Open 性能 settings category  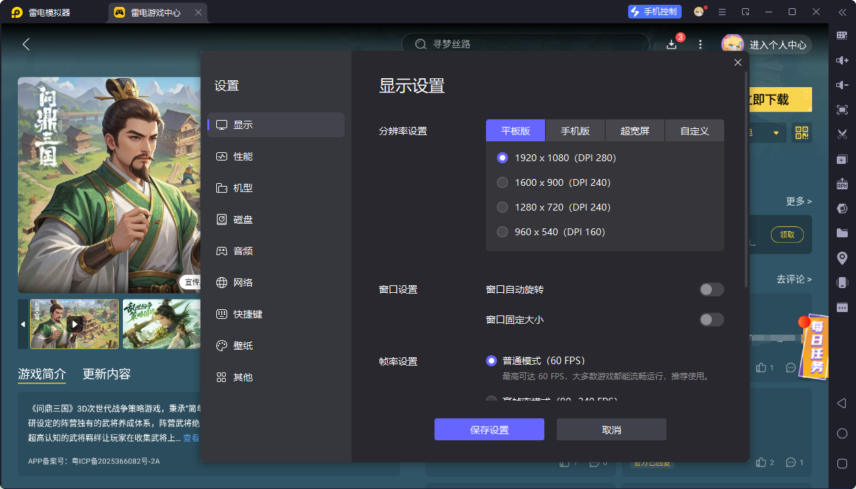[x=276, y=156]
